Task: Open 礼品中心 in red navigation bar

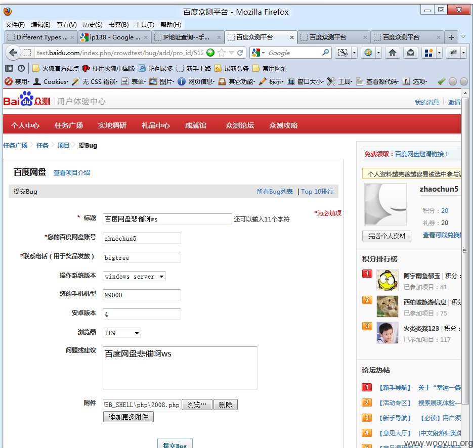Action: (x=156, y=125)
